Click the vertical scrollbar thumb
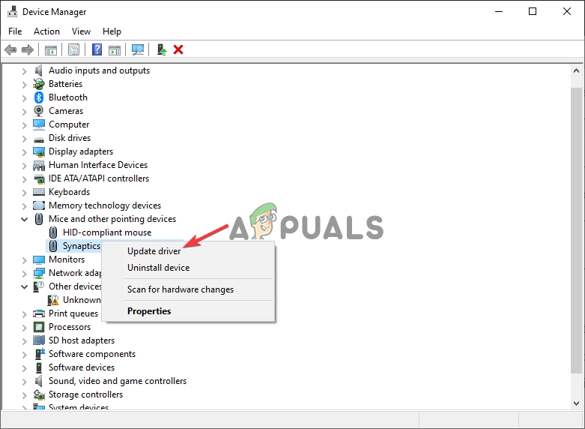The width and height of the screenshot is (585, 429). pyautogui.click(x=577, y=229)
